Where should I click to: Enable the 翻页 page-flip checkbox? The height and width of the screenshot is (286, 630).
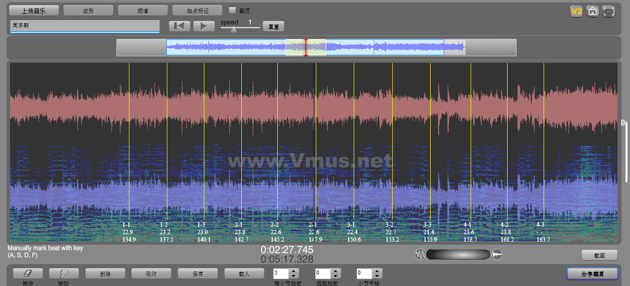pyautogui.click(x=232, y=10)
